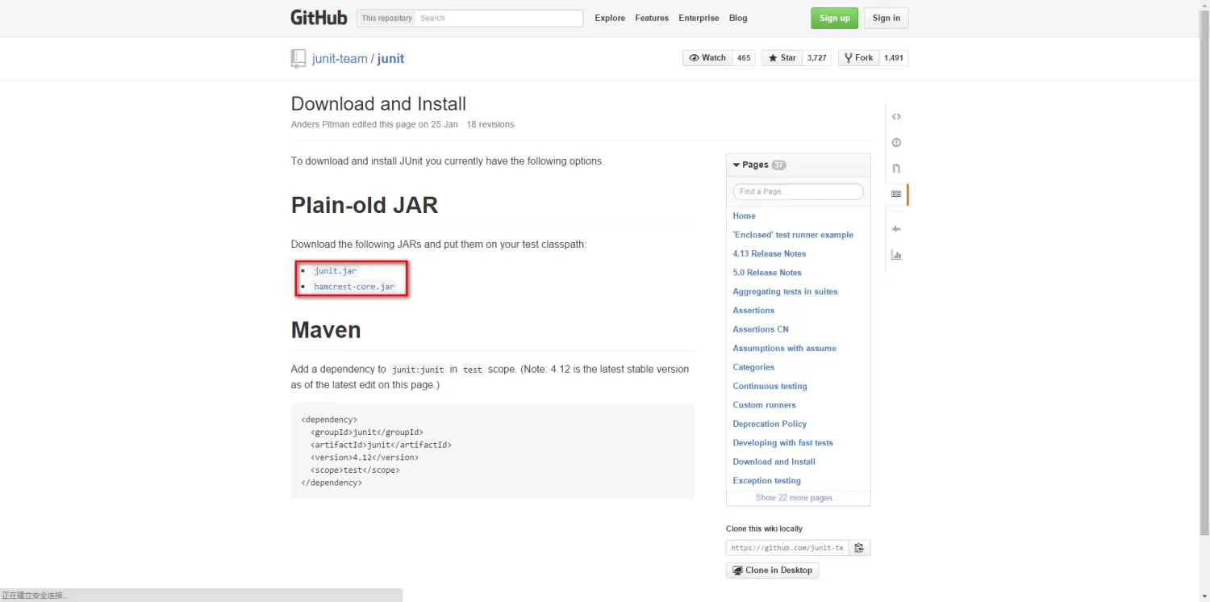
Task: Download the junit.jar link
Action: click(x=336, y=271)
